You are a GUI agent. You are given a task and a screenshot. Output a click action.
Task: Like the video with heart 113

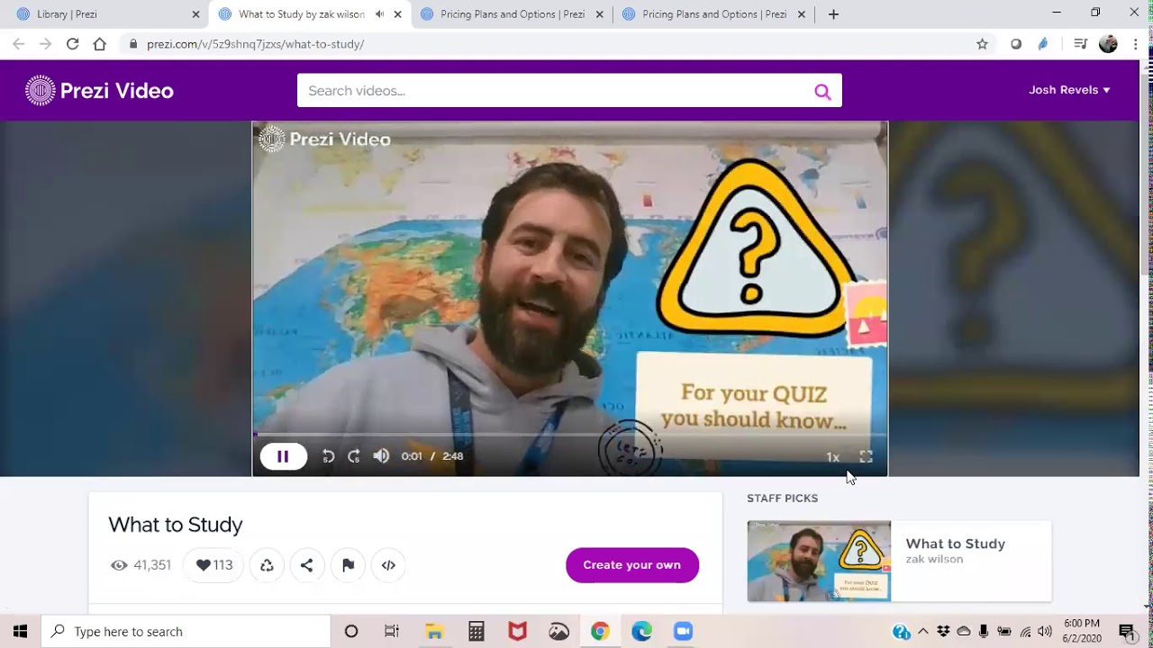coord(213,565)
